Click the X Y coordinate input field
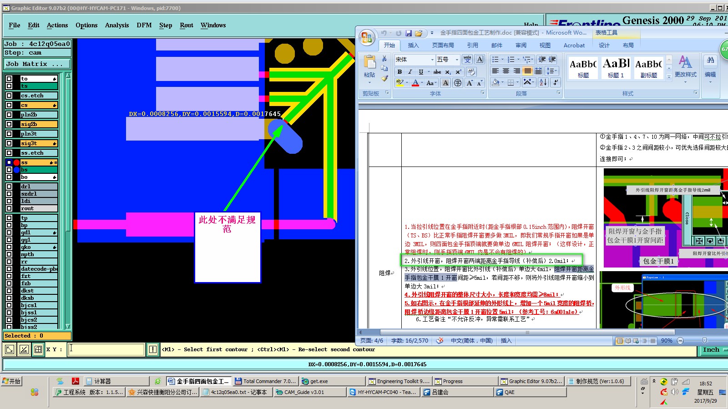 point(106,349)
